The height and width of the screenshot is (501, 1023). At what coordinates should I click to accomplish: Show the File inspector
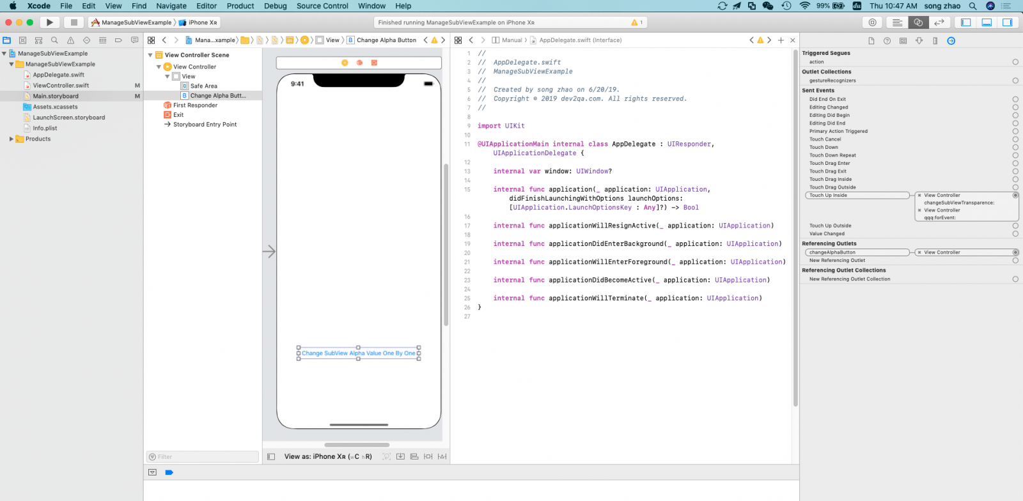pyautogui.click(x=871, y=41)
